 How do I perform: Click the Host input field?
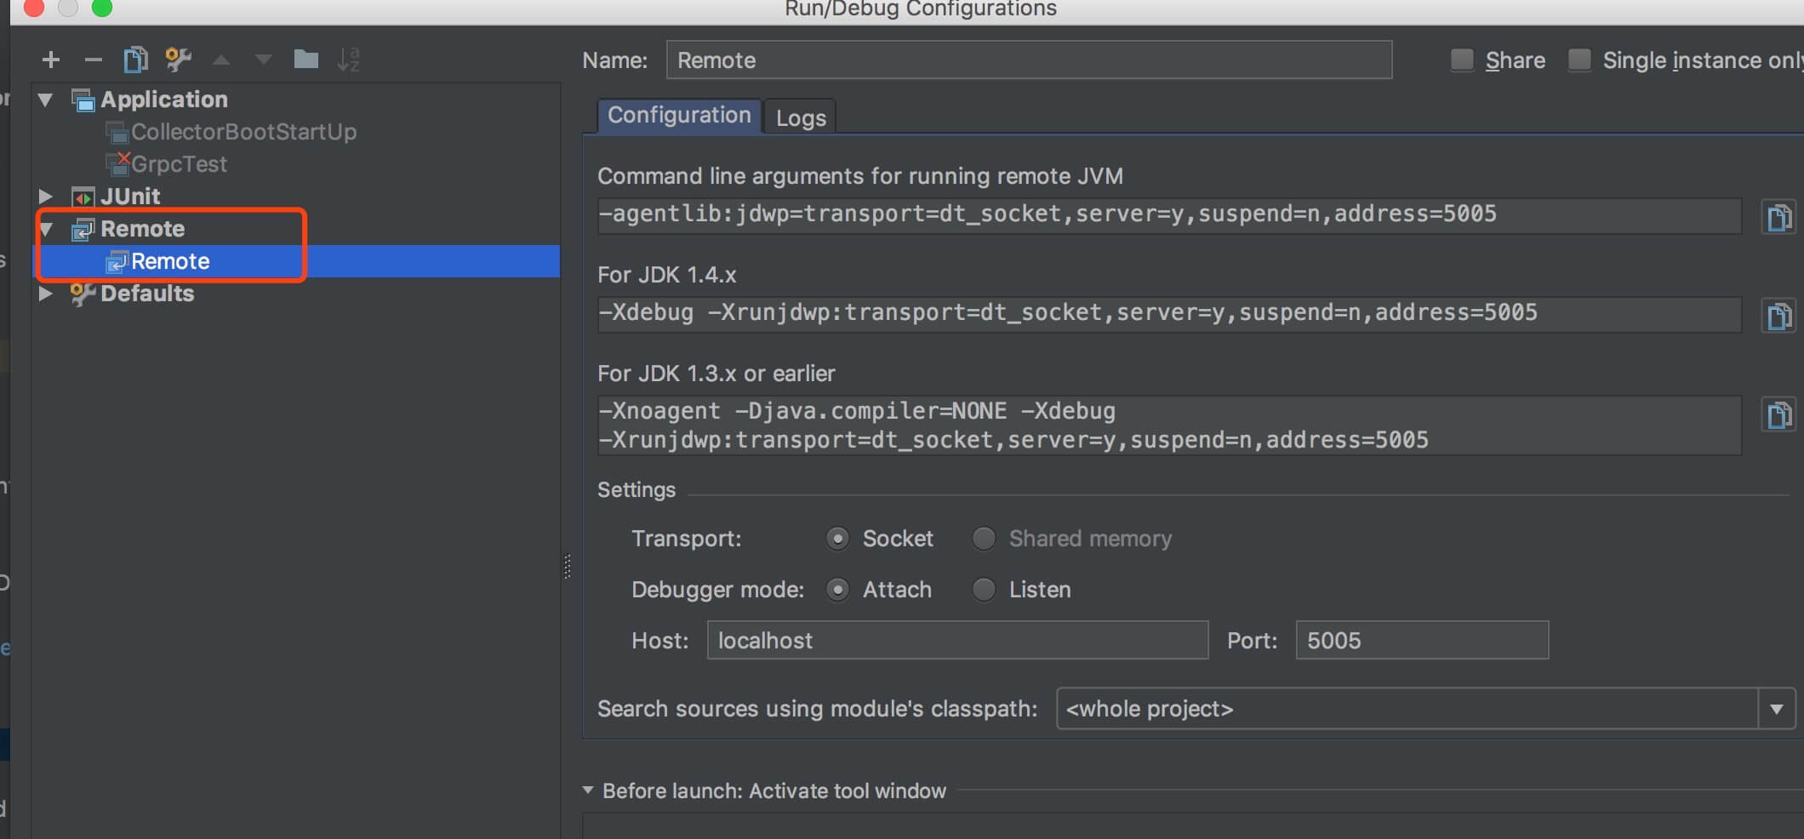[956, 640]
